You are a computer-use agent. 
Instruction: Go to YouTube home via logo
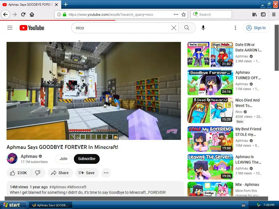(32, 28)
